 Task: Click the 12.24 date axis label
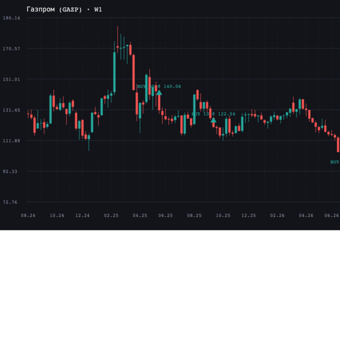point(83,216)
